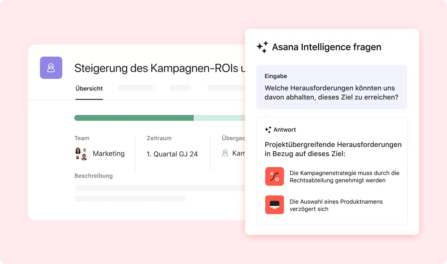Click the Asana Intelligence fragen heading

click(327, 47)
